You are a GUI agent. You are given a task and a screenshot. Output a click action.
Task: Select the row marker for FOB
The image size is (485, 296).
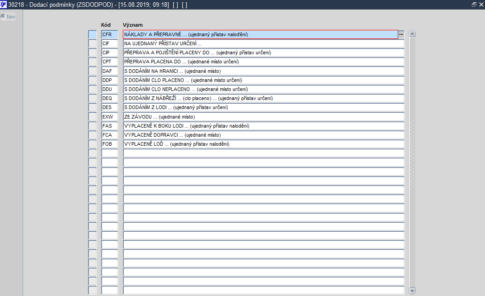point(92,144)
